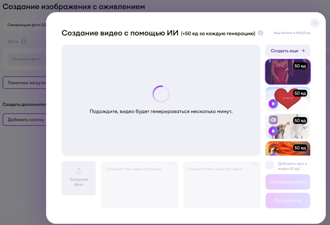Viewport: 330px width, 225px height.
Task: Click the upload arrow icon for photo
Action: pyautogui.click(x=79, y=171)
